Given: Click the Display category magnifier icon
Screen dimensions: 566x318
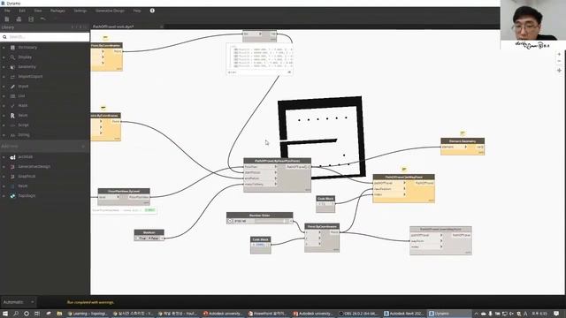Looking at the screenshot, I should click(12, 57).
